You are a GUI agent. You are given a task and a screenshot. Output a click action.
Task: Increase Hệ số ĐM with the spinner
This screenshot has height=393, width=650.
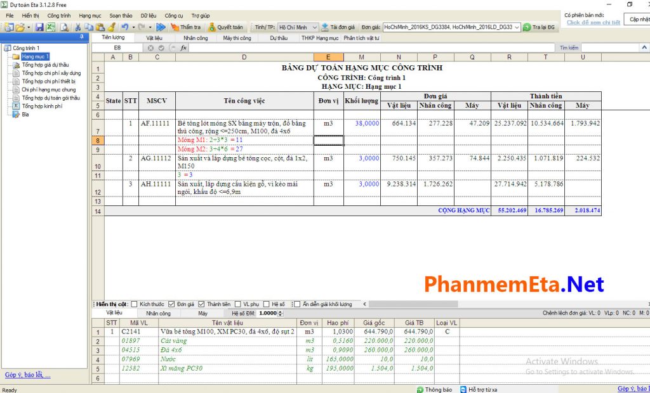tap(280, 311)
